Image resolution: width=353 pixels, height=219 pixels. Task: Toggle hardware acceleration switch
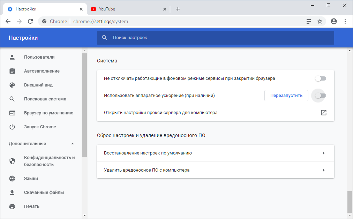[x=320, y=96]
